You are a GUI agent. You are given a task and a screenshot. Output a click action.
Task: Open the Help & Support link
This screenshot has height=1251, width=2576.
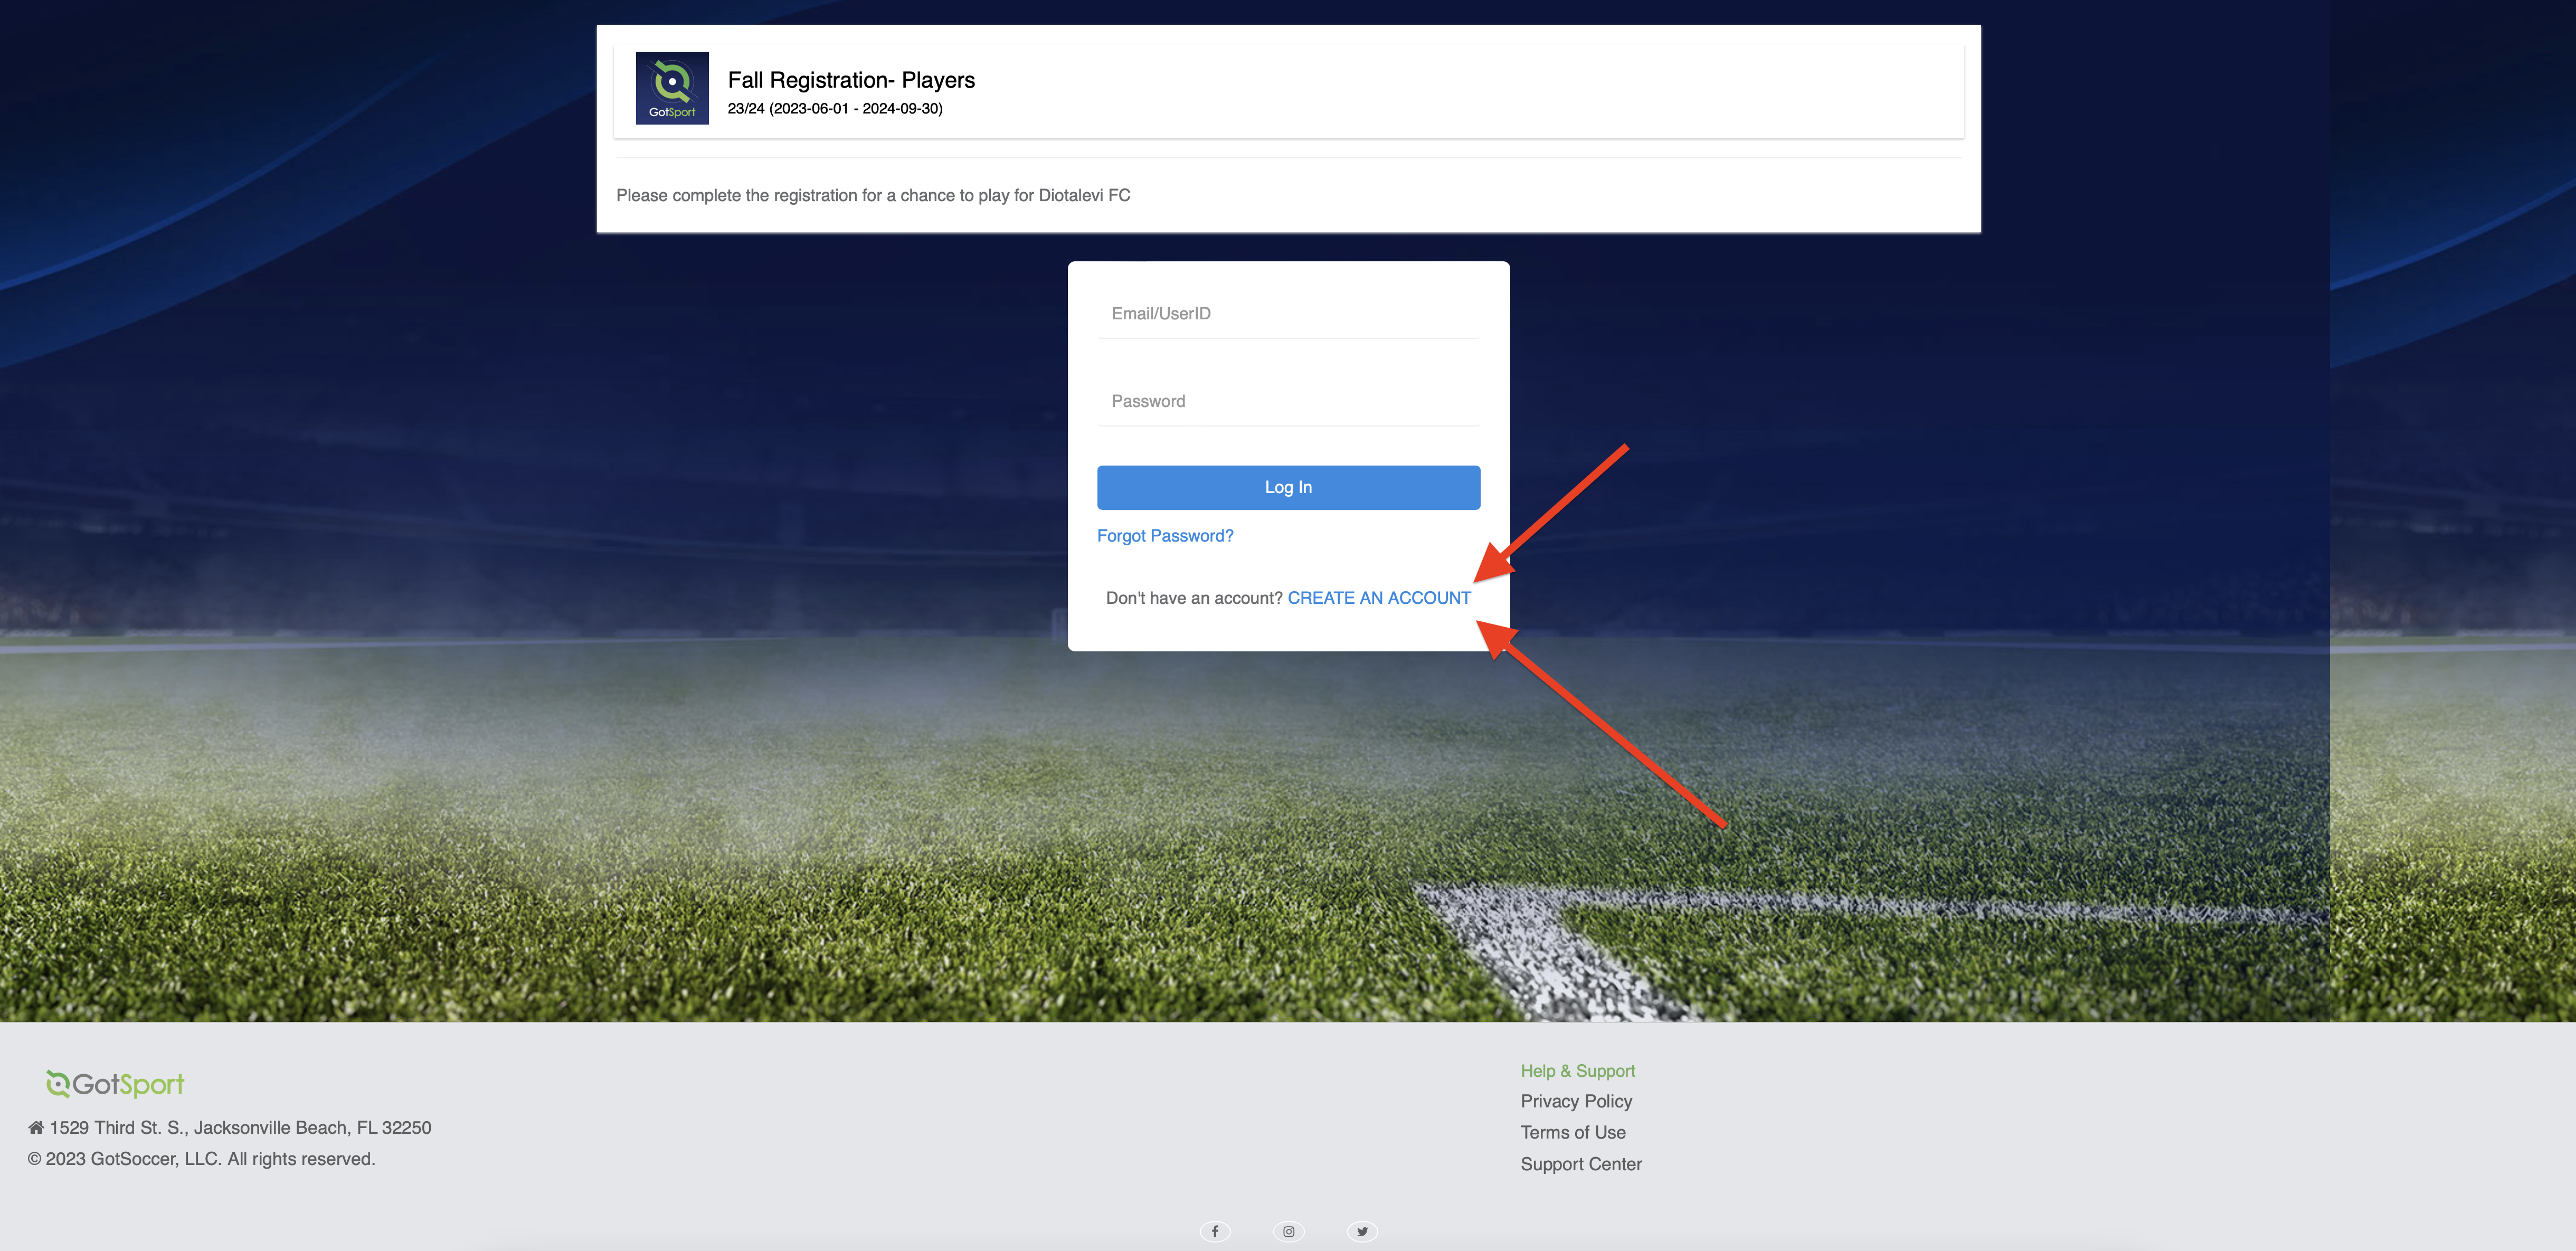(x=1577, y=1071)
